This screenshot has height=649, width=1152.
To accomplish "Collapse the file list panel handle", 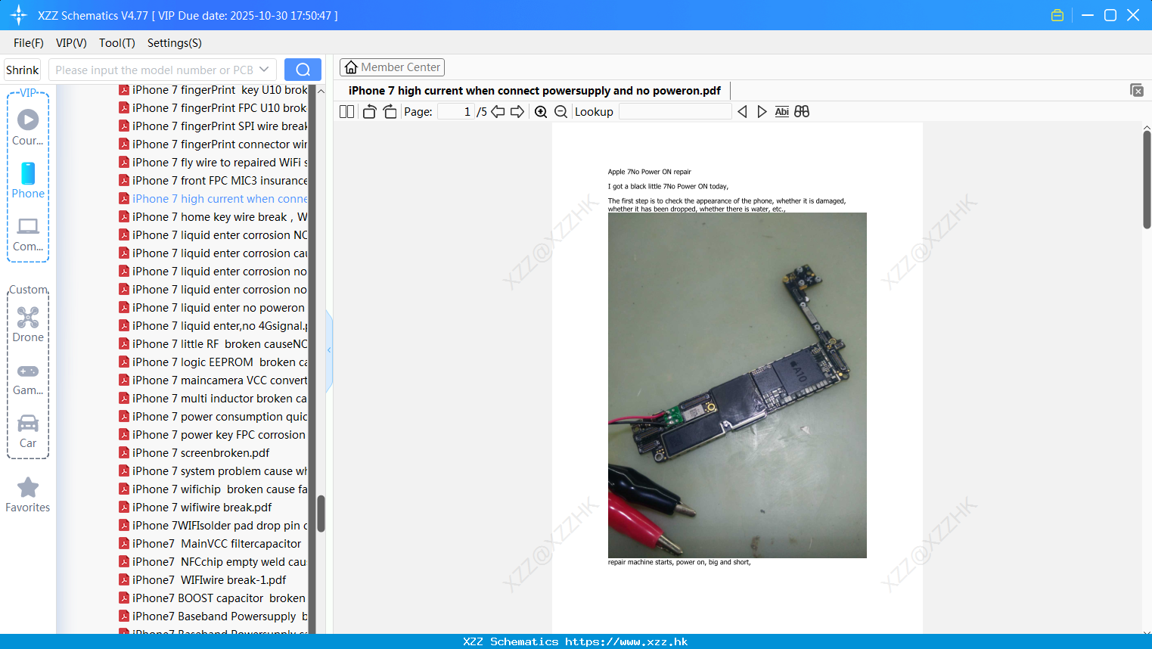I will [x=329, y=350].
